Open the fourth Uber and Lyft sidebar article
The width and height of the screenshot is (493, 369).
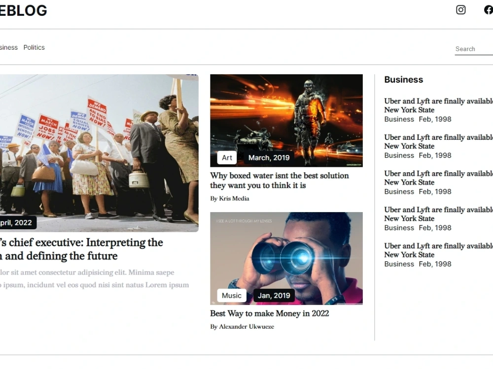(x=439, y=214)
